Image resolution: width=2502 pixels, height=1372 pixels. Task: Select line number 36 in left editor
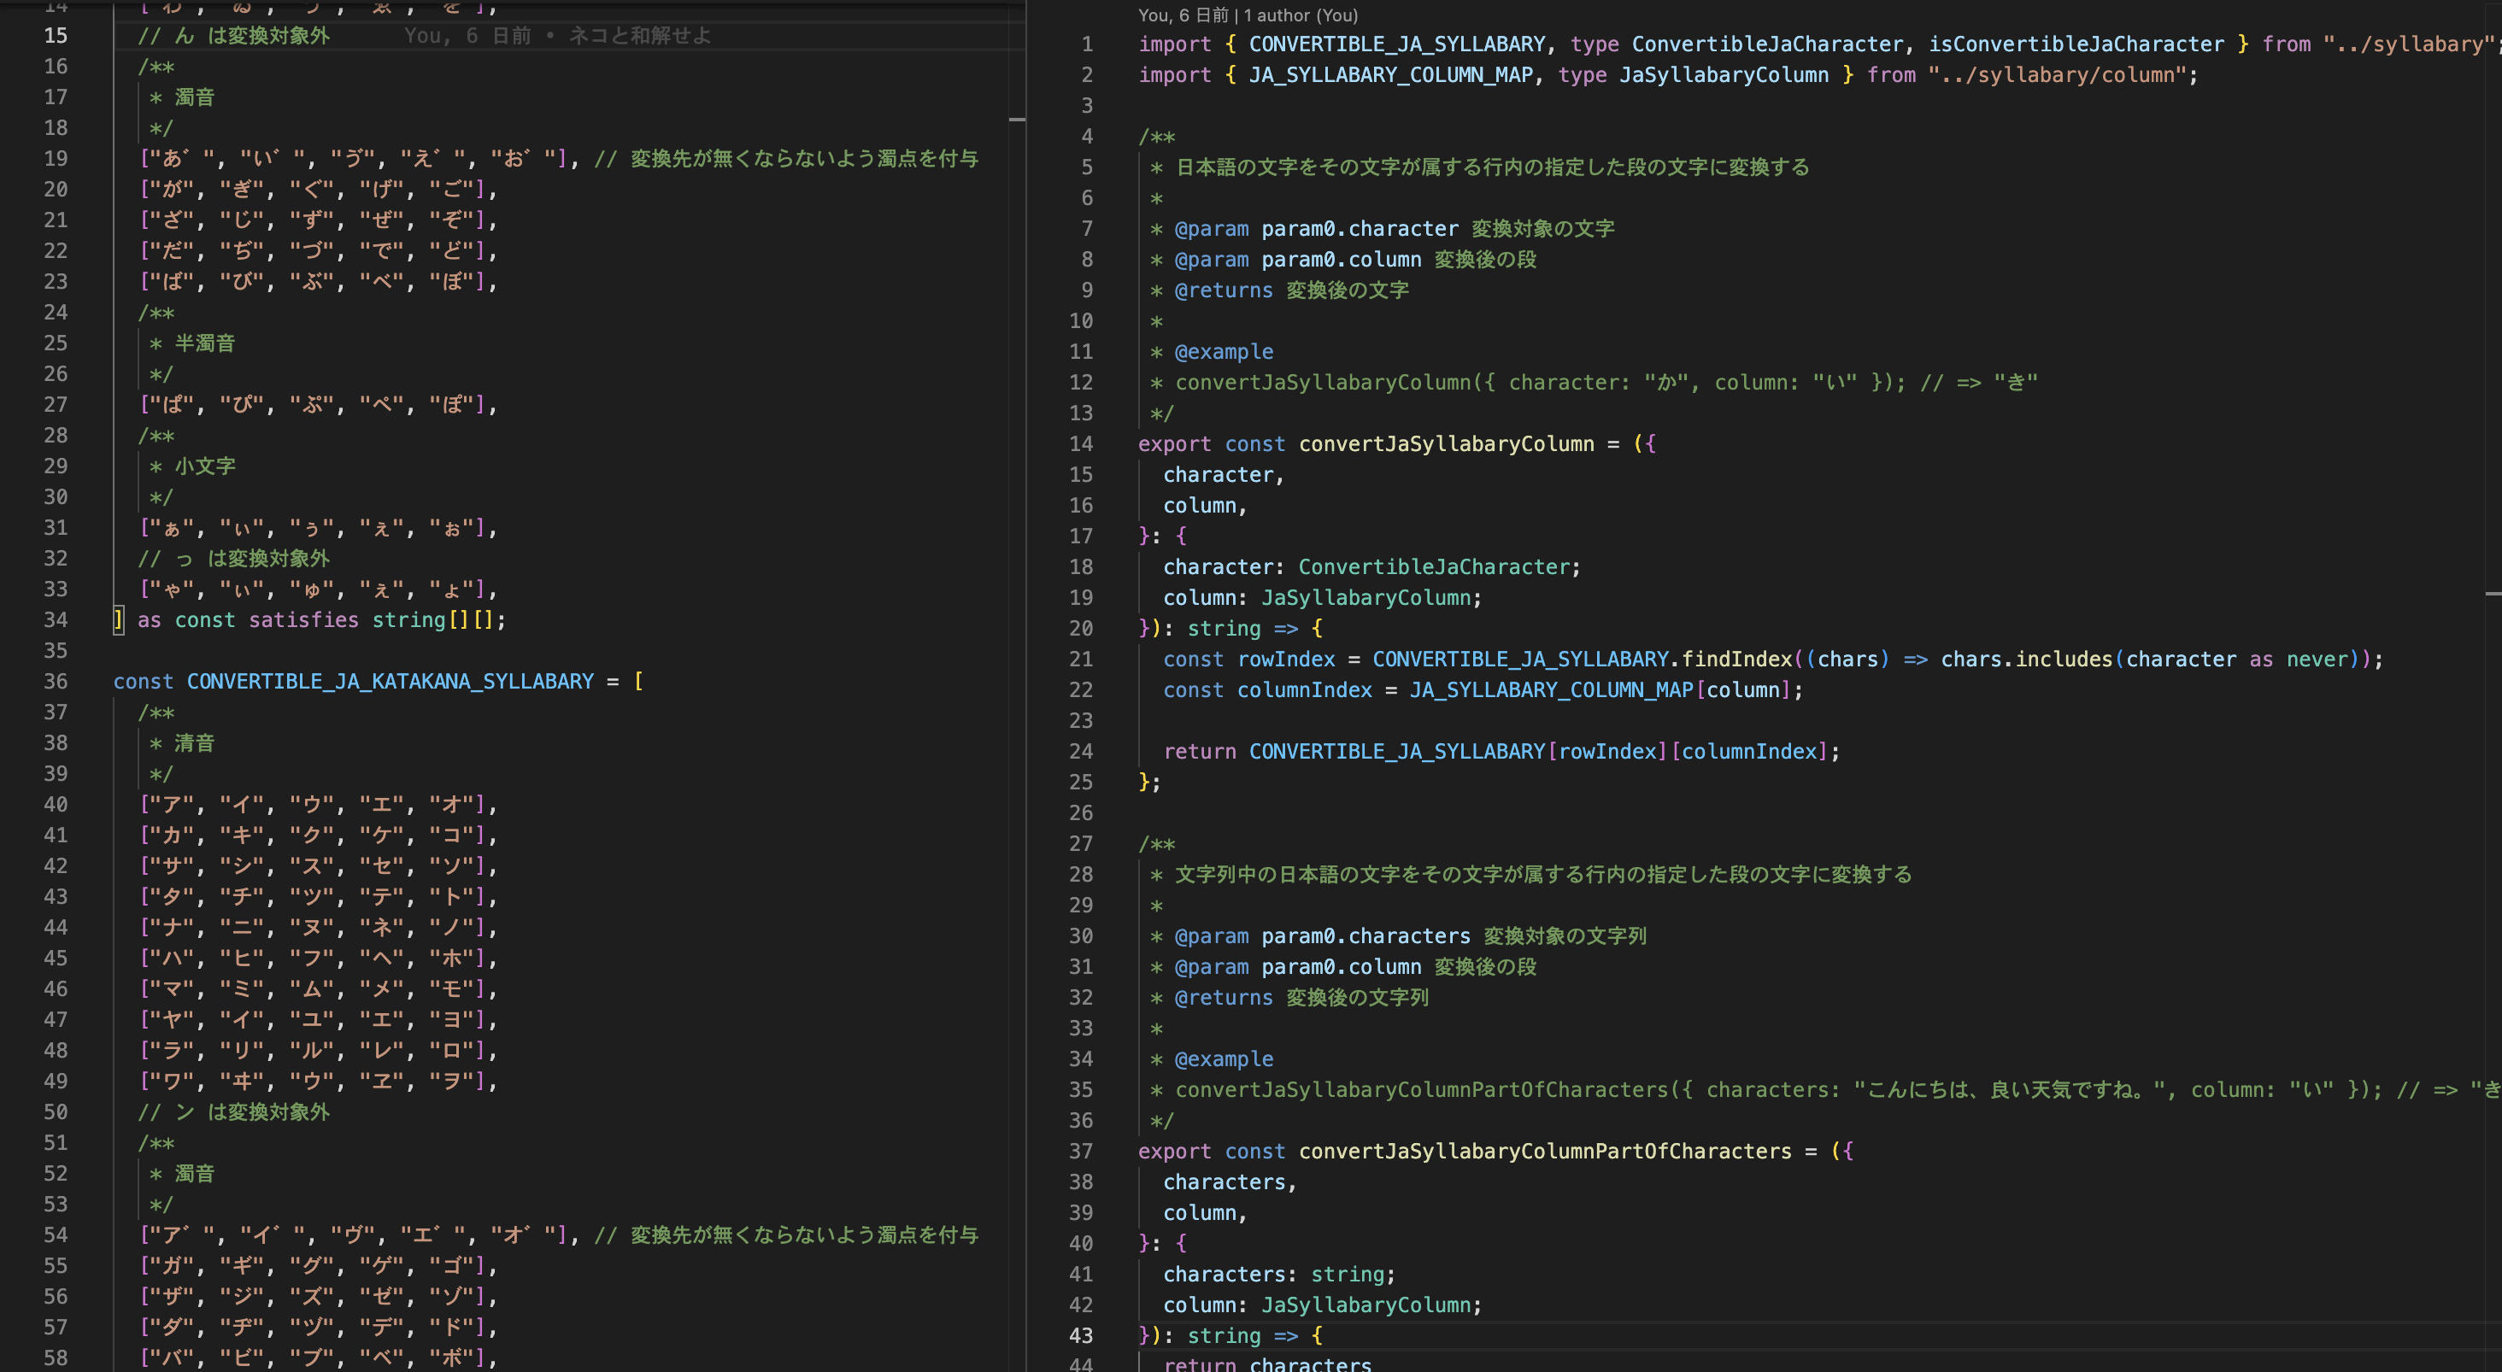pyautogui.click(x=56, y=682)
